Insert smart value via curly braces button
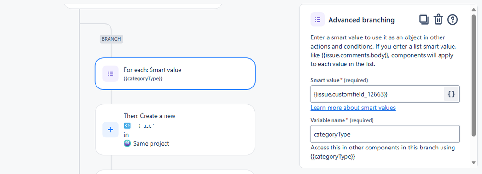This screenshot has height=174, width=482. pos(451,94)
